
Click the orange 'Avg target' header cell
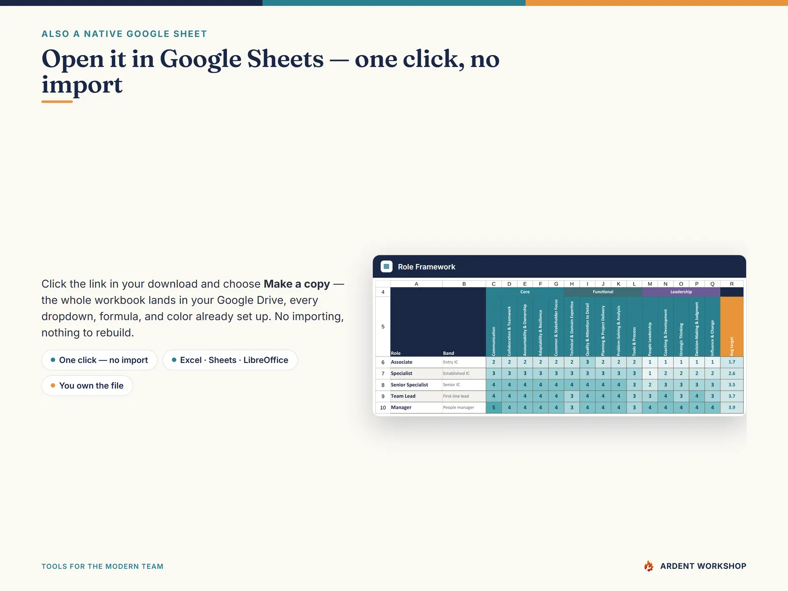(732, 327)
